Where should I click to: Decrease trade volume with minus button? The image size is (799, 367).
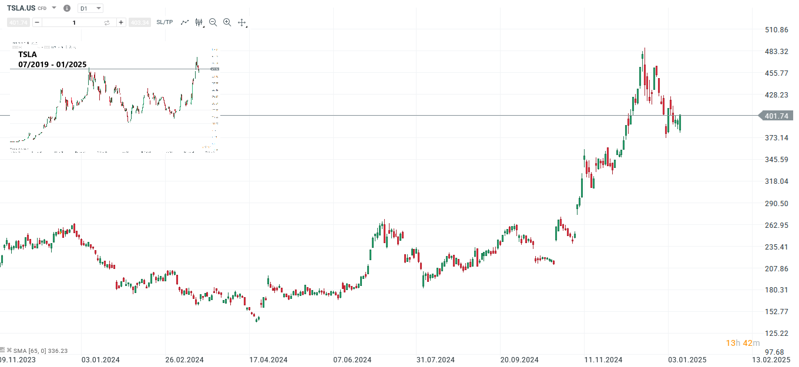pos(37,22)
